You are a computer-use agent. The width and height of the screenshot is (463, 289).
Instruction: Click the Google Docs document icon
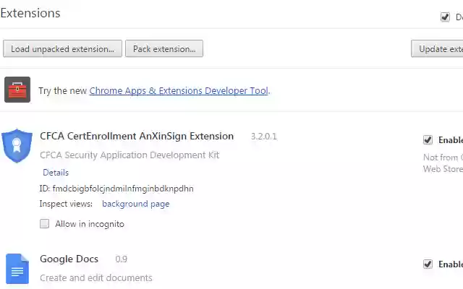(17, 269)
